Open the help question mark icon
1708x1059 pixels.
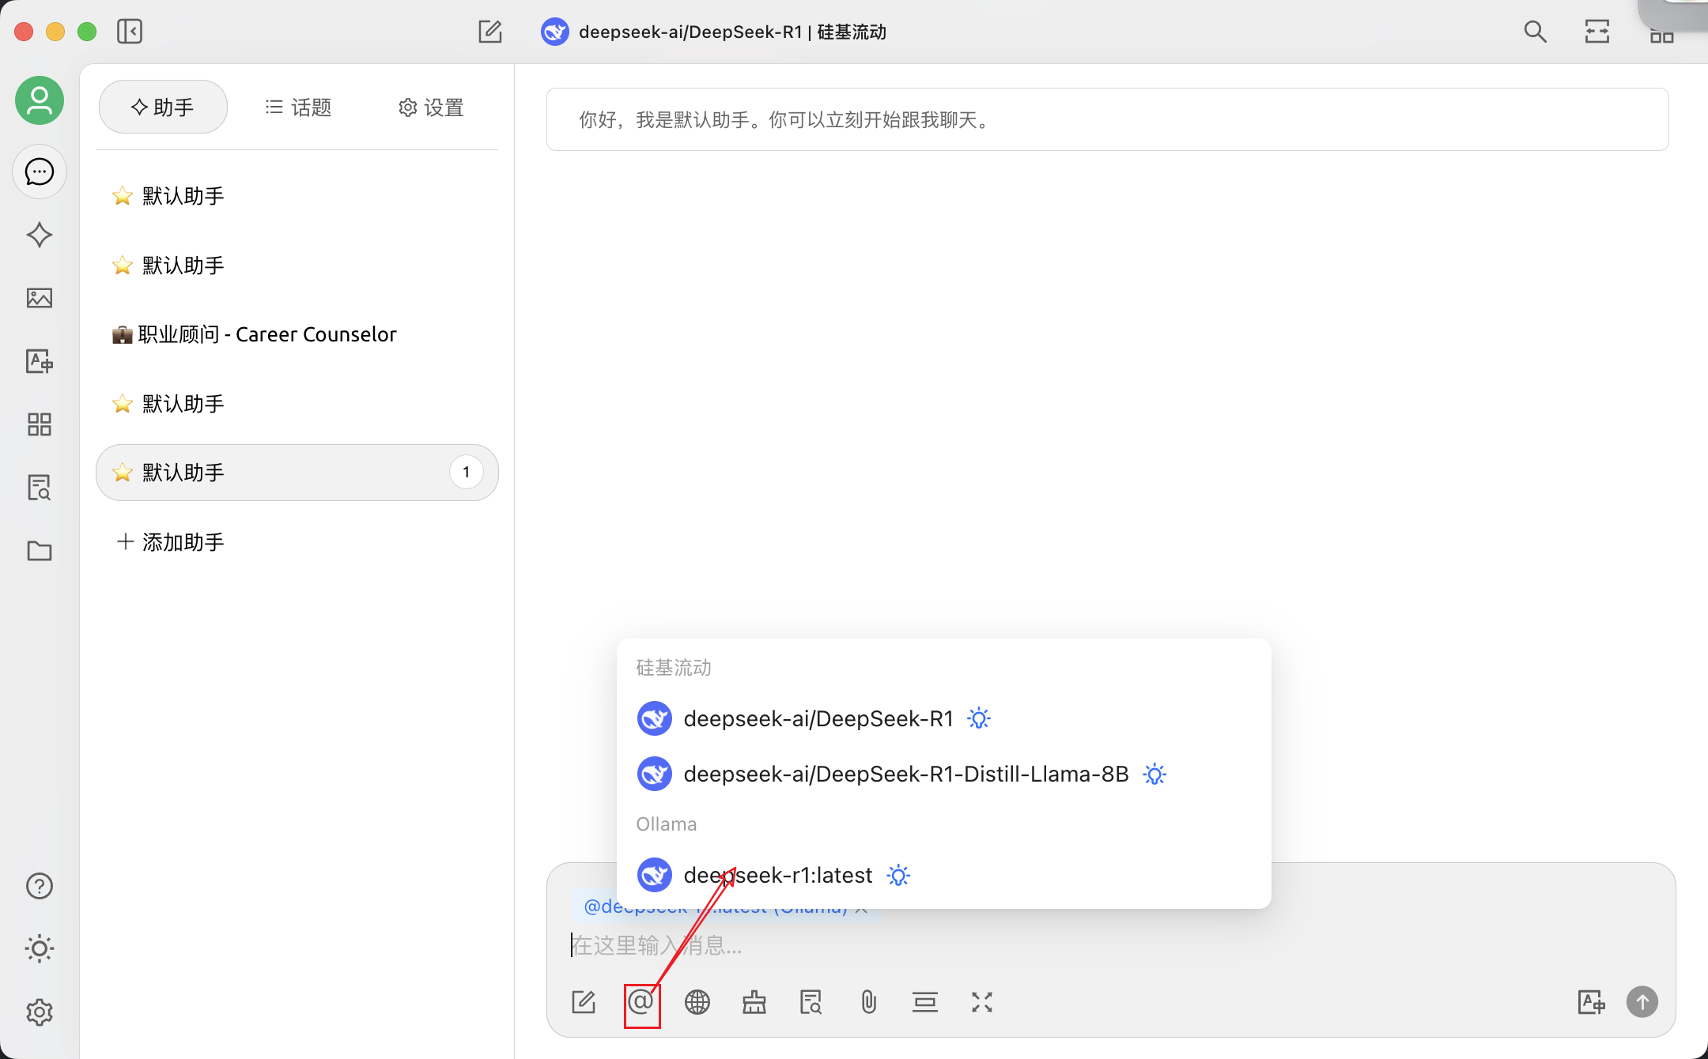[40, 886]
